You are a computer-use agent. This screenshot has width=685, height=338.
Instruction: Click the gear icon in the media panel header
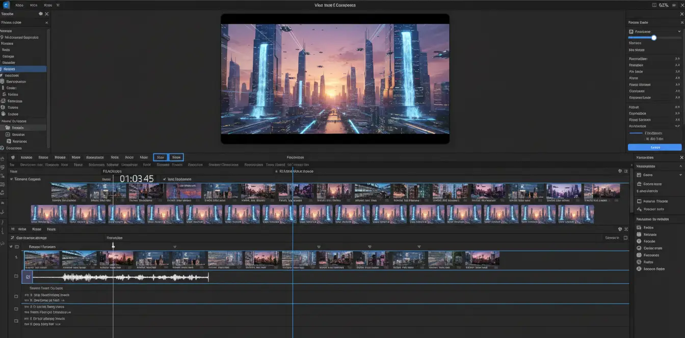pos(41,14)
